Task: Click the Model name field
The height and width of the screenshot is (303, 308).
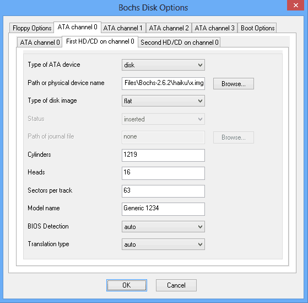Action: [163, 209]
